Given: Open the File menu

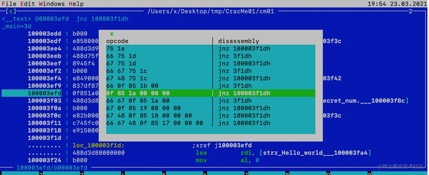Looking at the screenshot, I should click(x=9, y=4).
